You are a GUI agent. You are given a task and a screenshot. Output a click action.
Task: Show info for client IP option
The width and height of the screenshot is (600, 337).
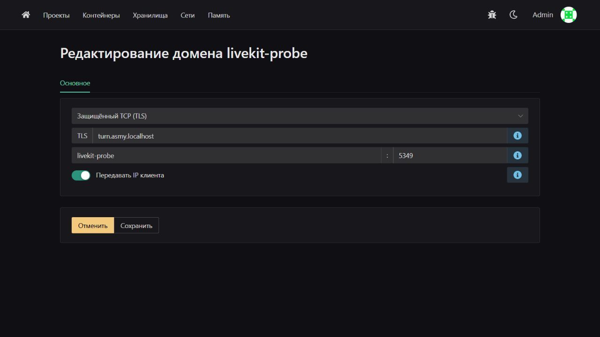(517, 175)
